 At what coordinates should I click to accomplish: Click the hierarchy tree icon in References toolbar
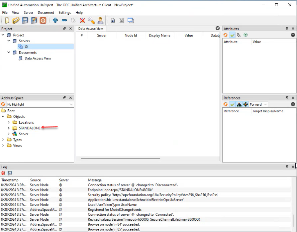239,104
